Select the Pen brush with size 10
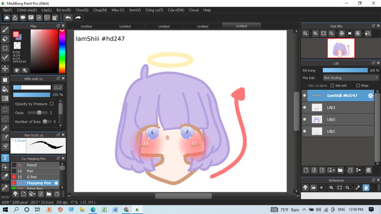Viewport: 381px width, 214px height. click(35, 171)
